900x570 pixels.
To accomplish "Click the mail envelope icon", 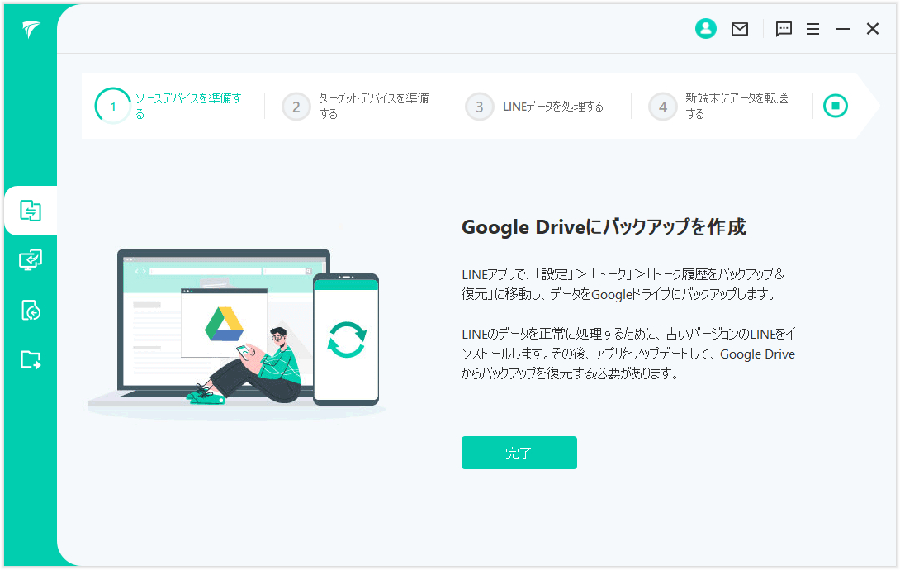I will [740, 29].
